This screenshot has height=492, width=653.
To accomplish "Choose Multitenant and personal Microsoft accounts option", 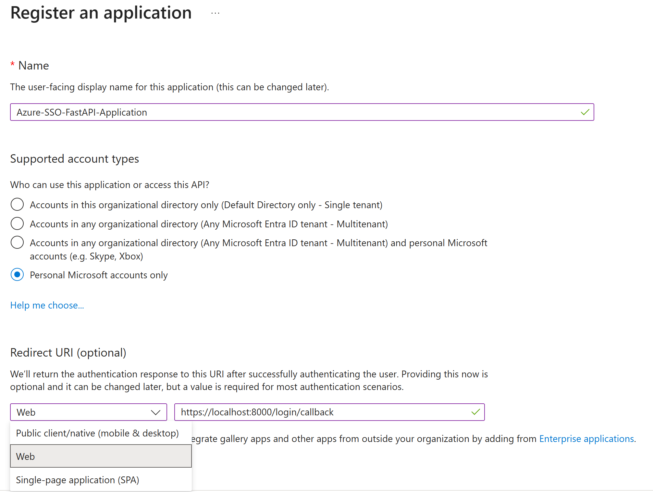I will [17, 243].
